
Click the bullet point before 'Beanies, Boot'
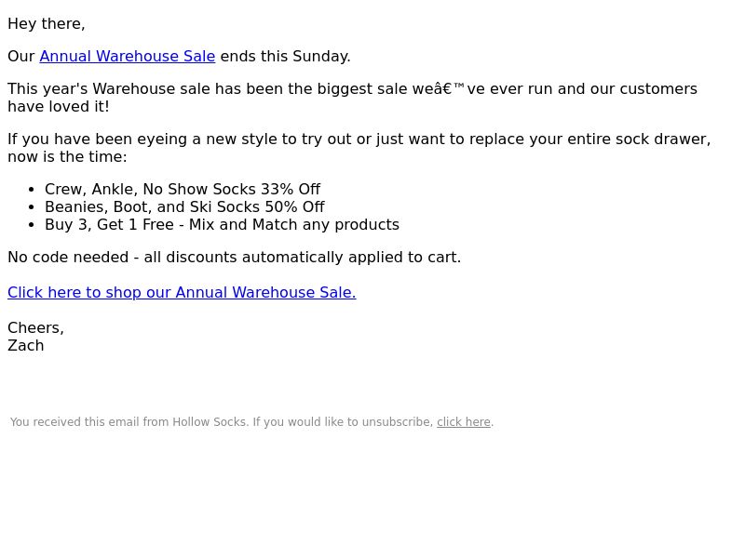[32, 207]
